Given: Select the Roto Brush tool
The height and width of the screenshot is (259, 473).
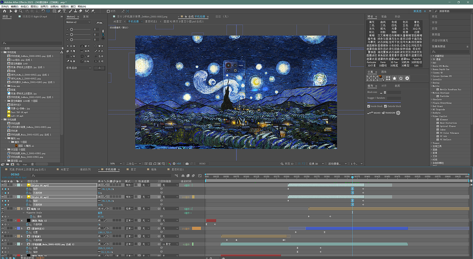Looking at the screenshot, I should [87, 11].
